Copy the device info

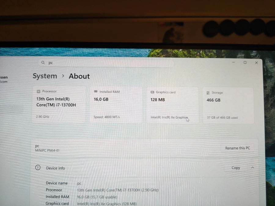click(x=236, y=168)
